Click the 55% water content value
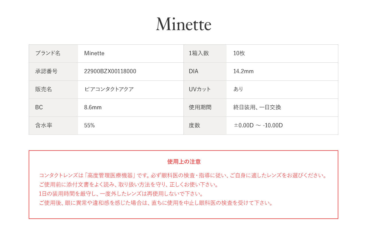 (89, 125)
